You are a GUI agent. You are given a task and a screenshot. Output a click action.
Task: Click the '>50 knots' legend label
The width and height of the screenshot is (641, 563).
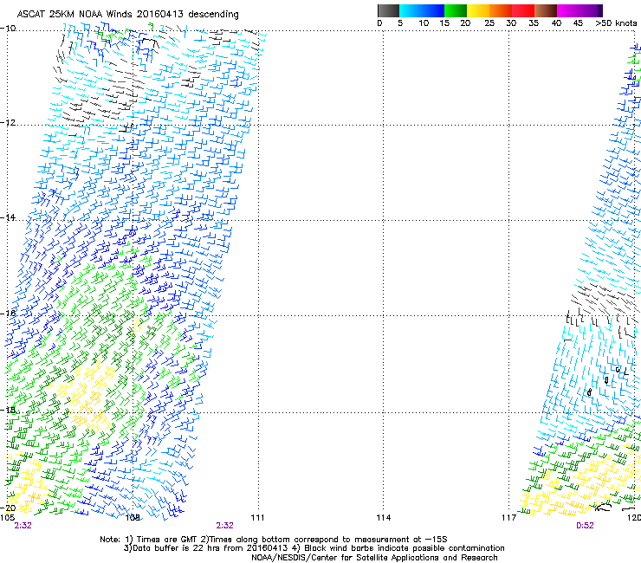click(616, 23)
